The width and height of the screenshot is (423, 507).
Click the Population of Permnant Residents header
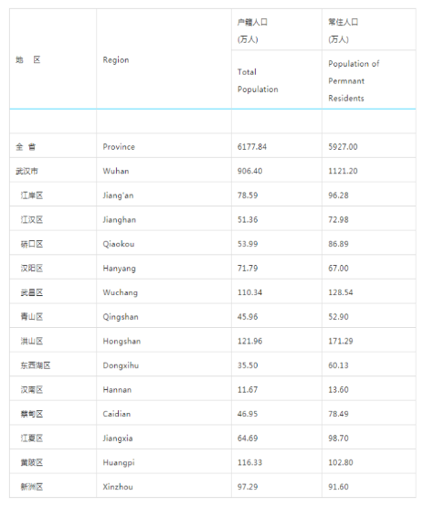pos(354,80)
